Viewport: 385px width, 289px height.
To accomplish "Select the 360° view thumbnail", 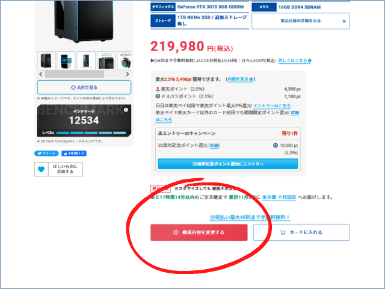I will (x=66, y=61).
